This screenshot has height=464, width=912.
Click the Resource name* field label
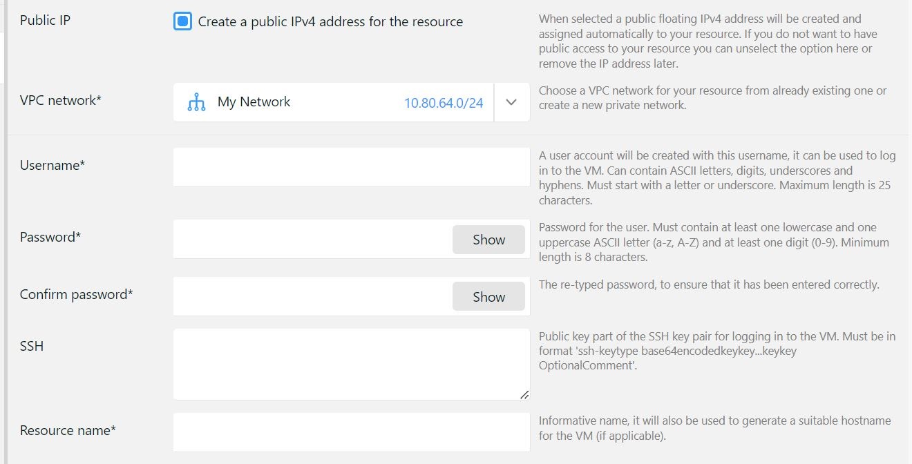68,430
